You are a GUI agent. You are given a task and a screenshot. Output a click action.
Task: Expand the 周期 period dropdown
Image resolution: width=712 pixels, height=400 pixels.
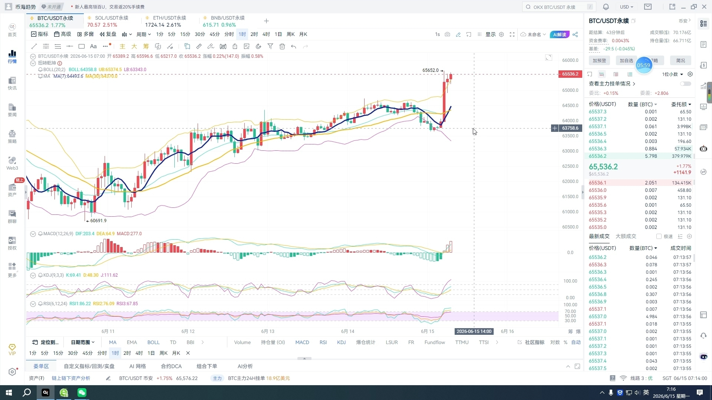point(144,34)
